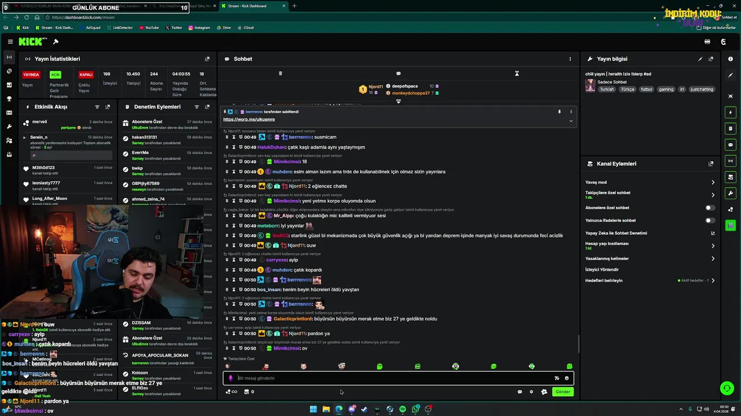741x416 pixels.
Task: Open Instagram bookmark in bookmarks bar
Action: click(x=199, y=27)
